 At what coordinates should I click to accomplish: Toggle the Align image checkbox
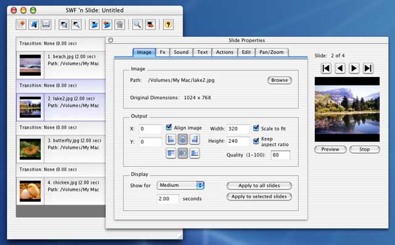168,127
